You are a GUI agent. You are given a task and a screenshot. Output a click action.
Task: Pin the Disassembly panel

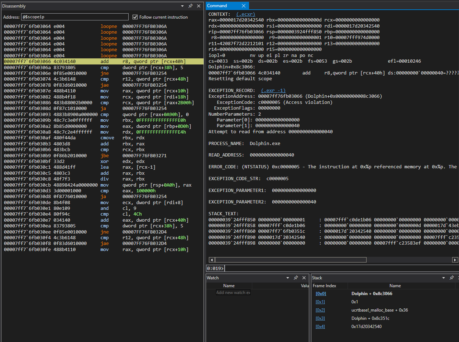click(191, 6)
